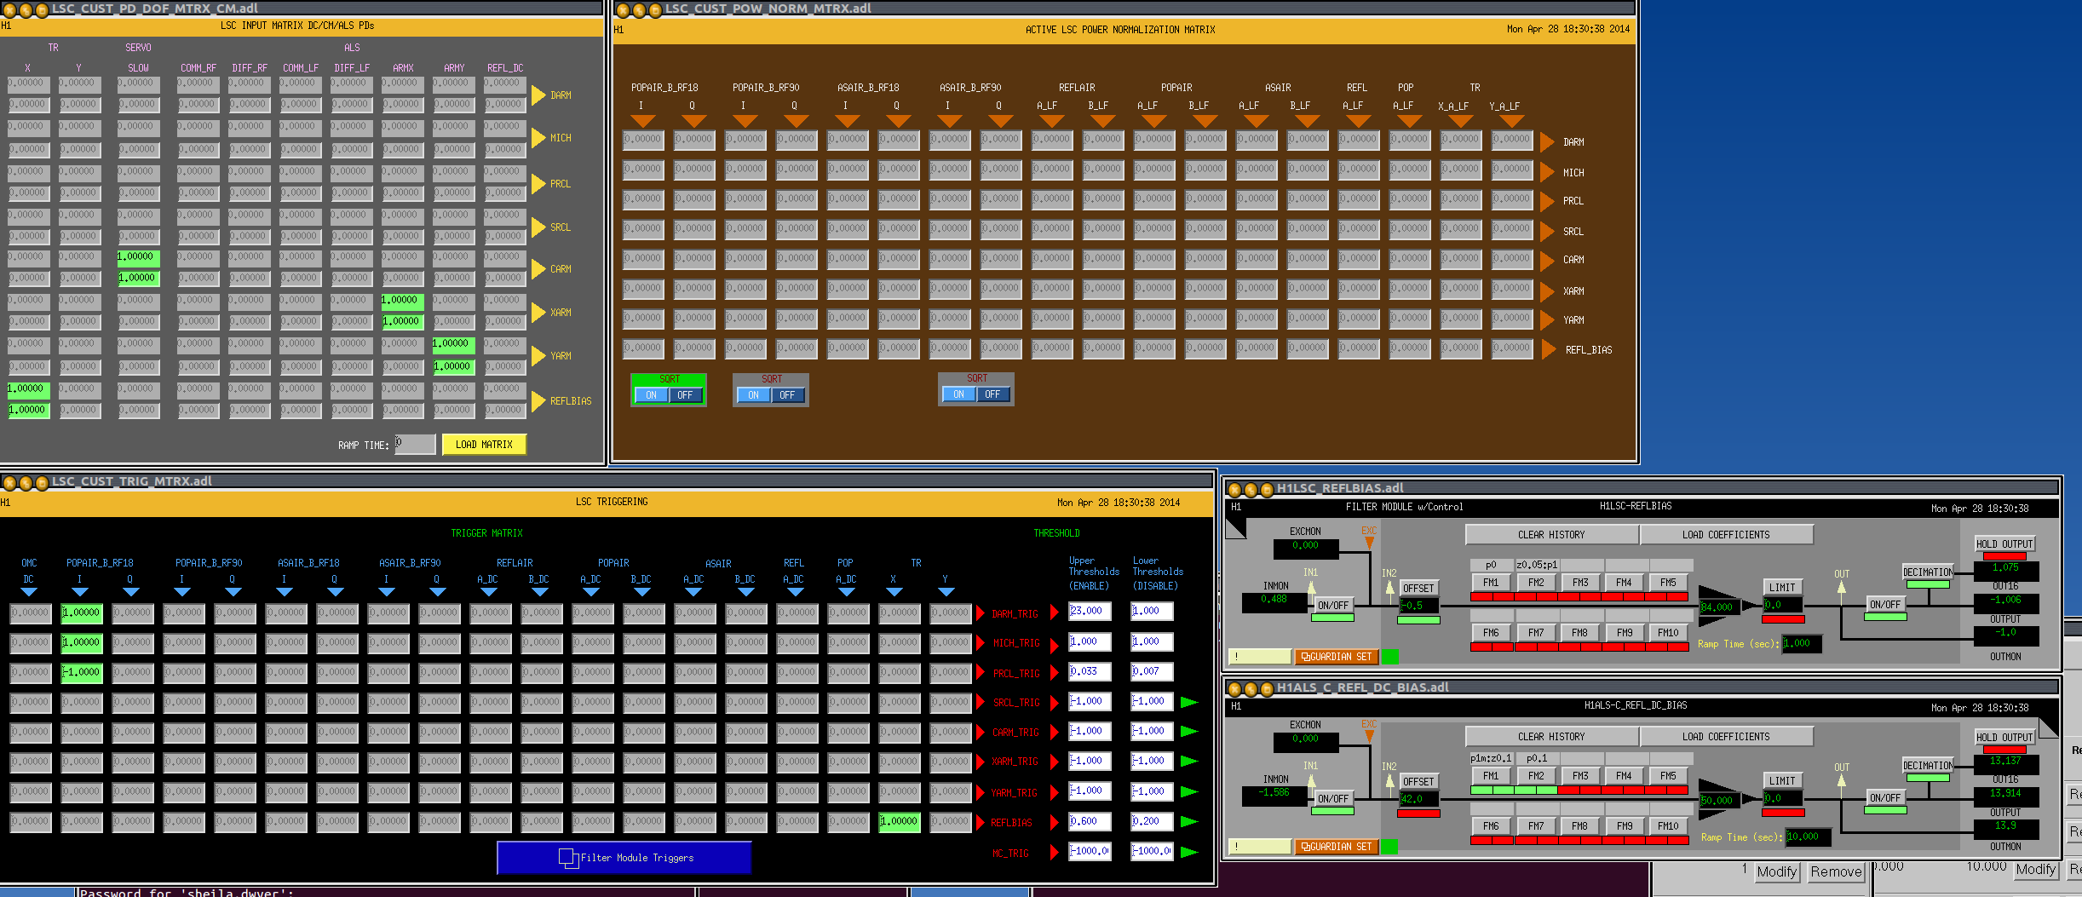Toggle DECIMATION in H1LSC-REFLBIAS
The image size is (2082, 897).
(x=1928, y=572)
